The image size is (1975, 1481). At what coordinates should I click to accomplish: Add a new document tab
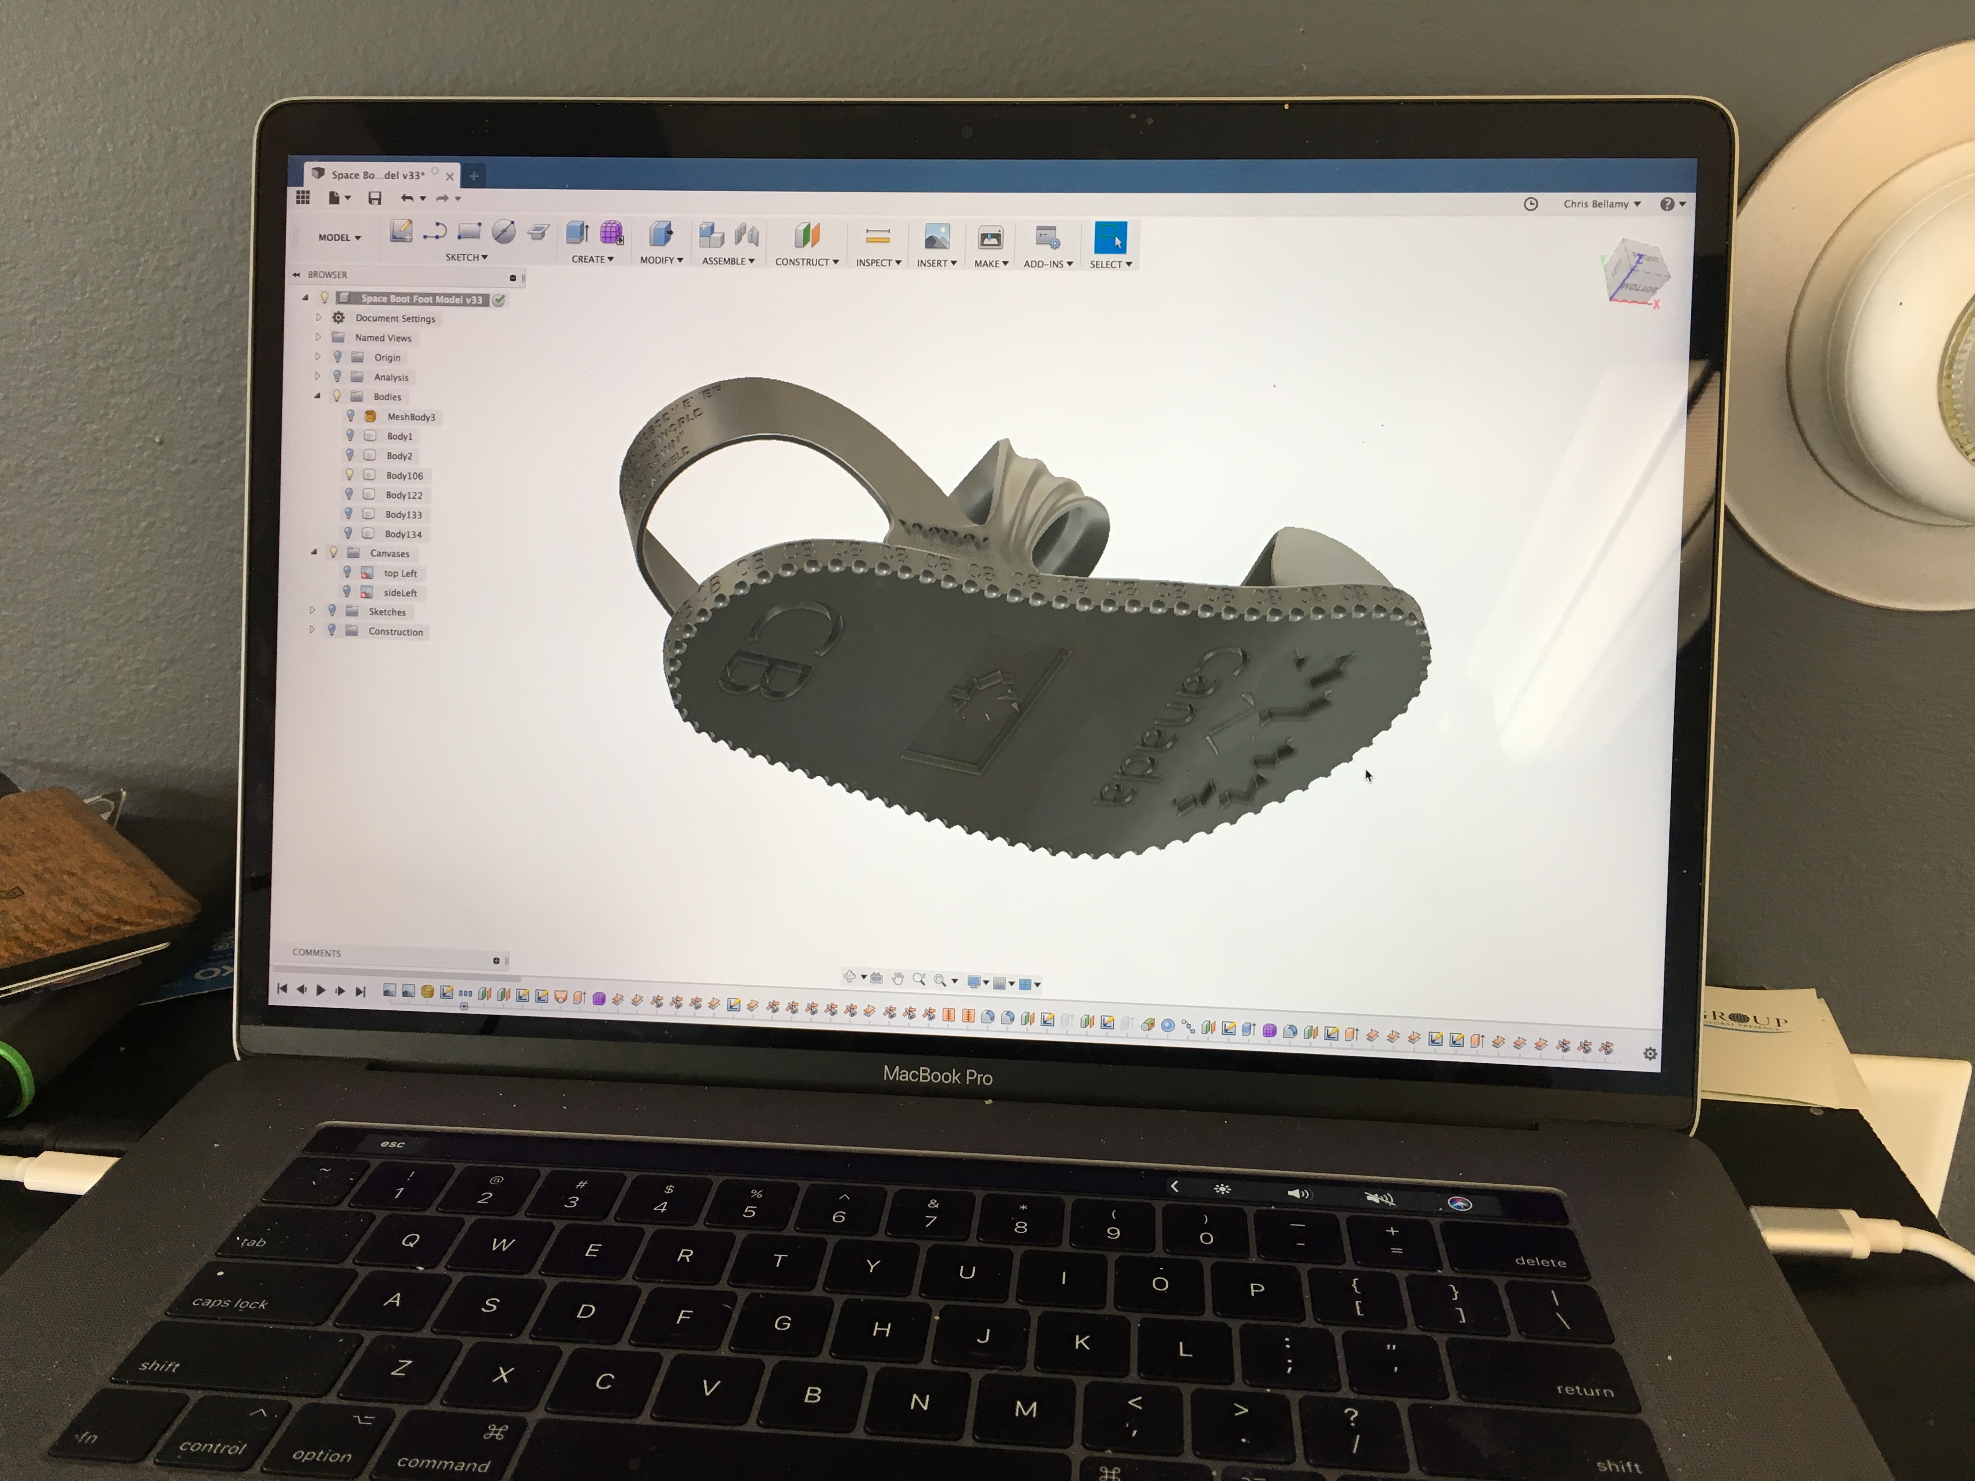[x=474, y=176]
